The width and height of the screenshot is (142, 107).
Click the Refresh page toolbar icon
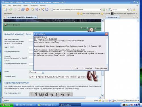tap(23, 9)
